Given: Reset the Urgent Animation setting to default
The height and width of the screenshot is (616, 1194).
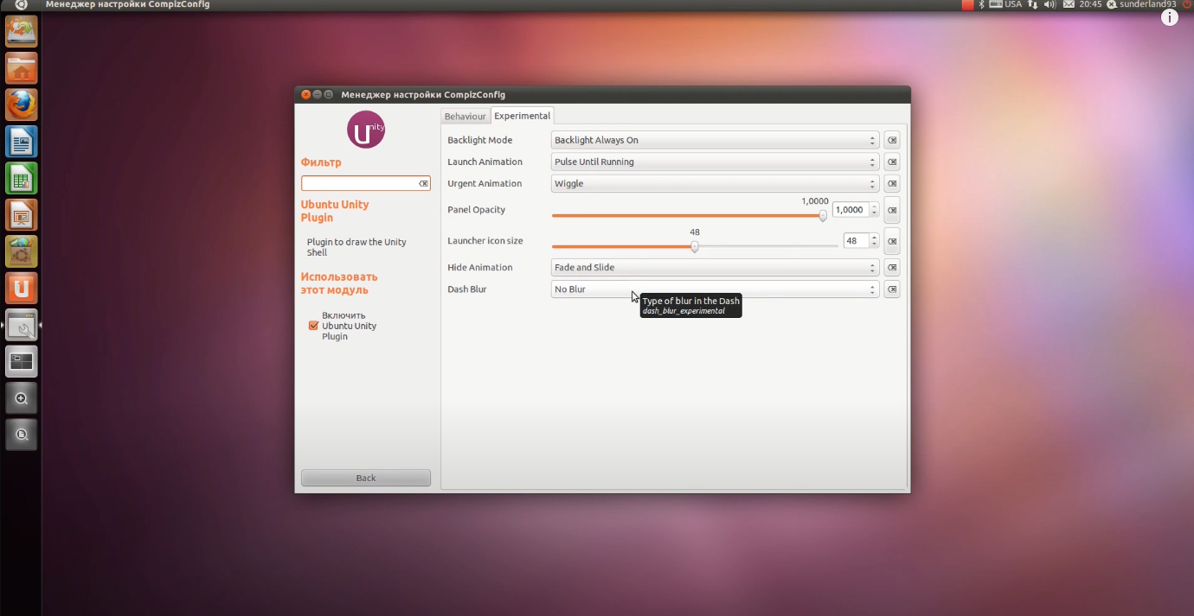Looking at the screenshot, I should [891, 183].
